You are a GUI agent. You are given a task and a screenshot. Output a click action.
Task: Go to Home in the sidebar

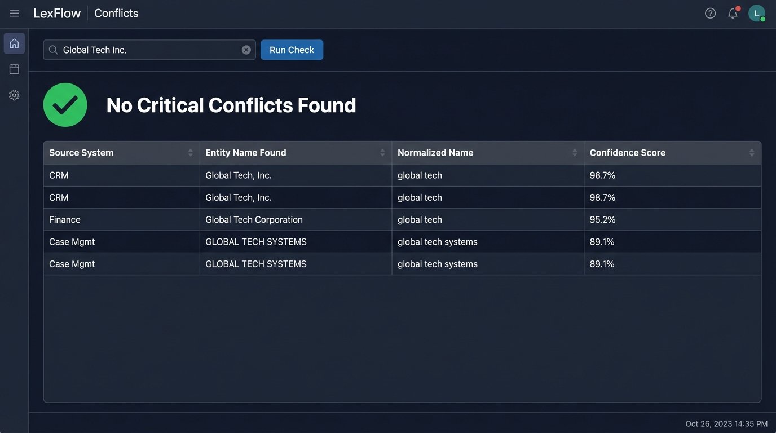click(x=14, y=43)
